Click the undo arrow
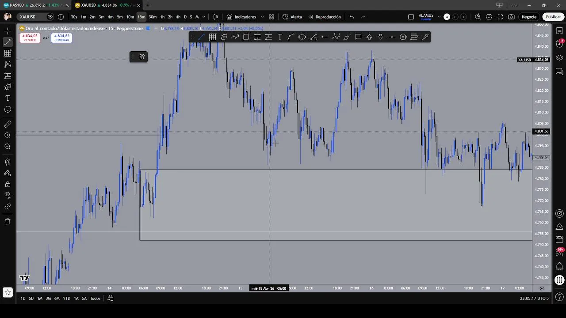 pyautogui.click(x=352, y=17)
